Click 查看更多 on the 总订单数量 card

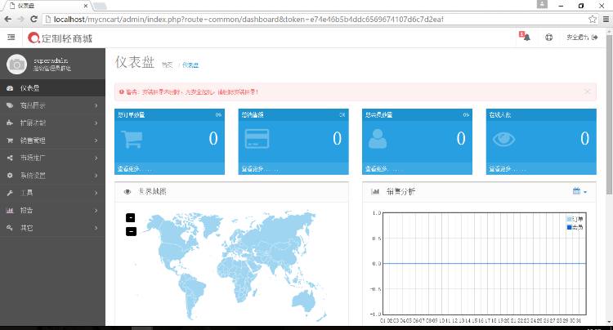tap(135, 169)
